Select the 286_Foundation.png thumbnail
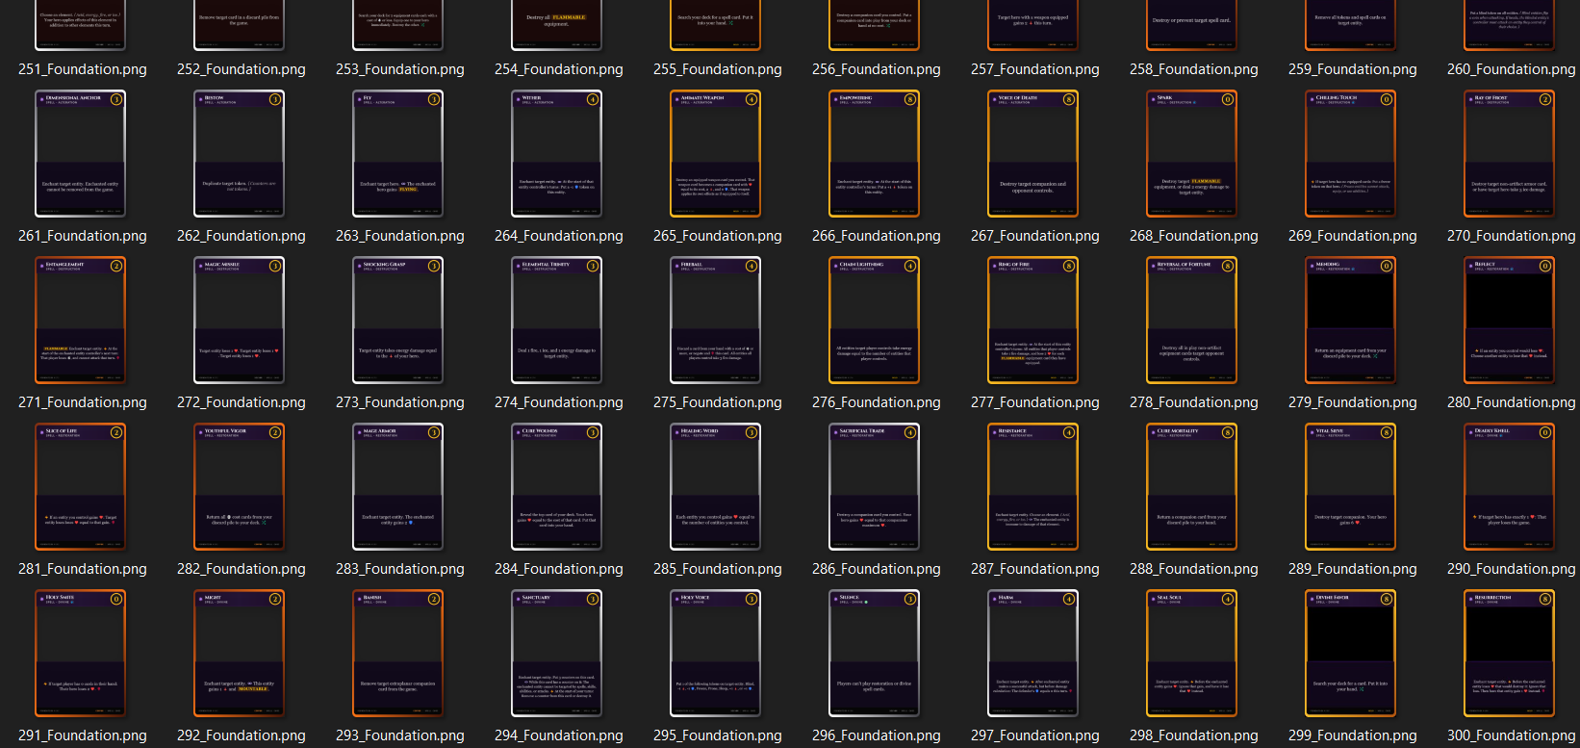The image size is (1580, 748). tap(875, 487)
